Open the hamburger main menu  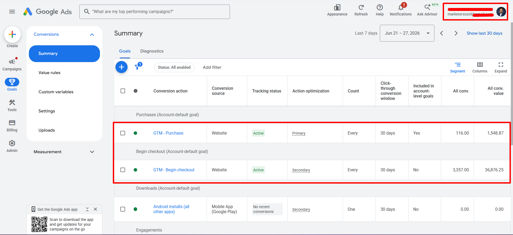12,11
